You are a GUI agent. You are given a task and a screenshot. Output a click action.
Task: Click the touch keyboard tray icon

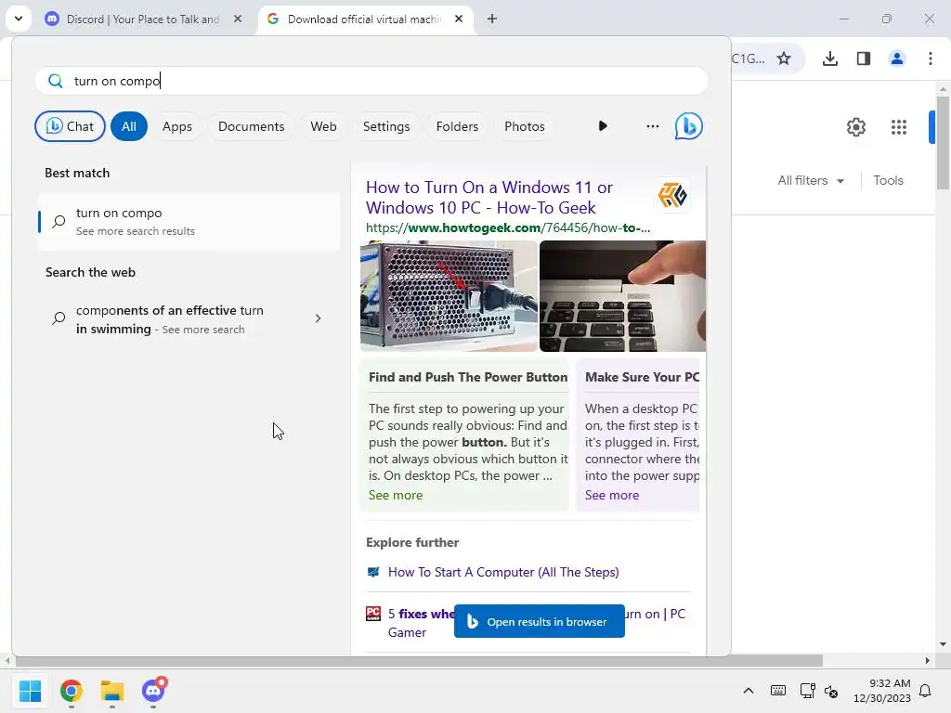tap(777, 691)
